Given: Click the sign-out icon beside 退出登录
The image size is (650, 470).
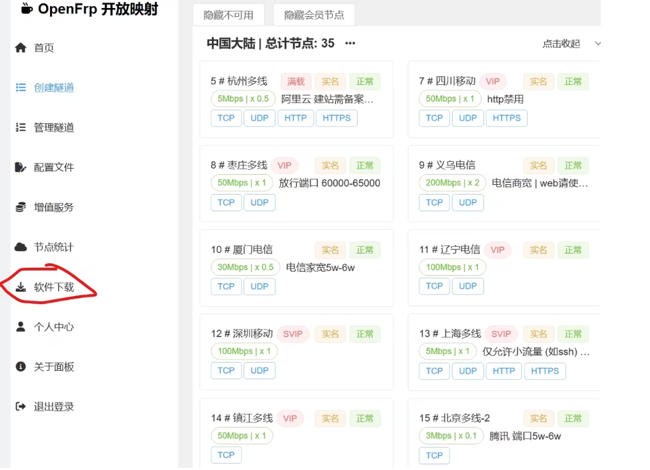Looking at the screenshot, I should (x=21, y=406).
